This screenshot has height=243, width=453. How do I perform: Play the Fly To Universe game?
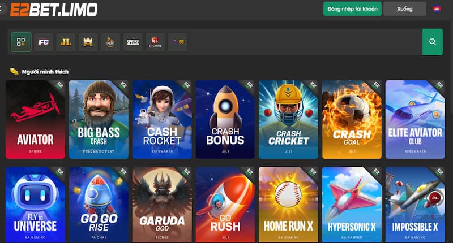[x=35, y=205]
